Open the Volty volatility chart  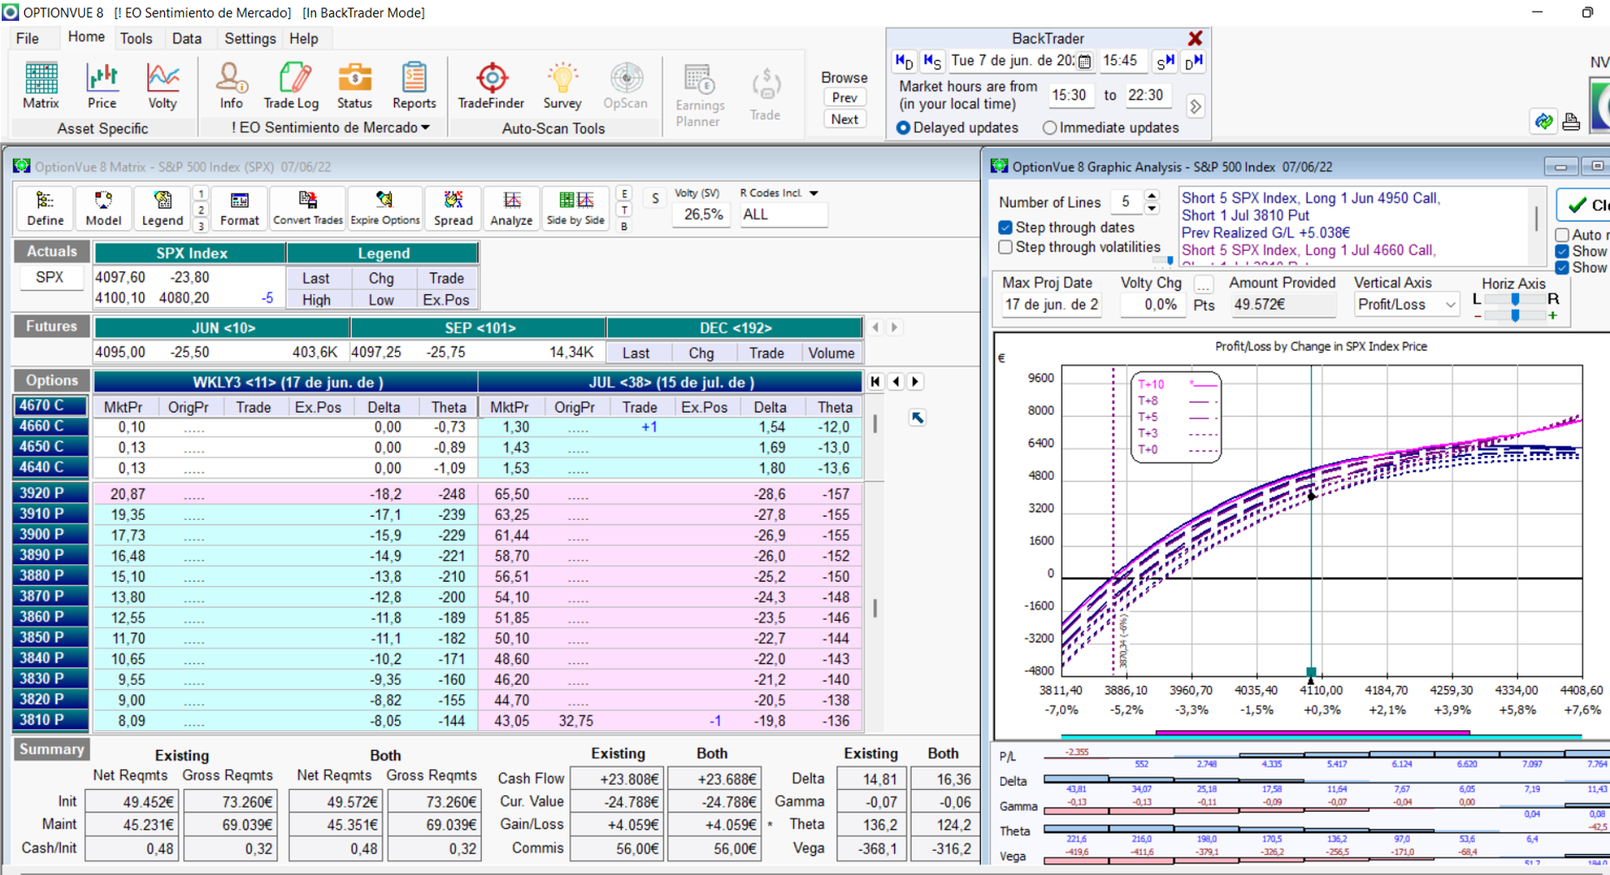pyautogui.click(x=162, y=86)
